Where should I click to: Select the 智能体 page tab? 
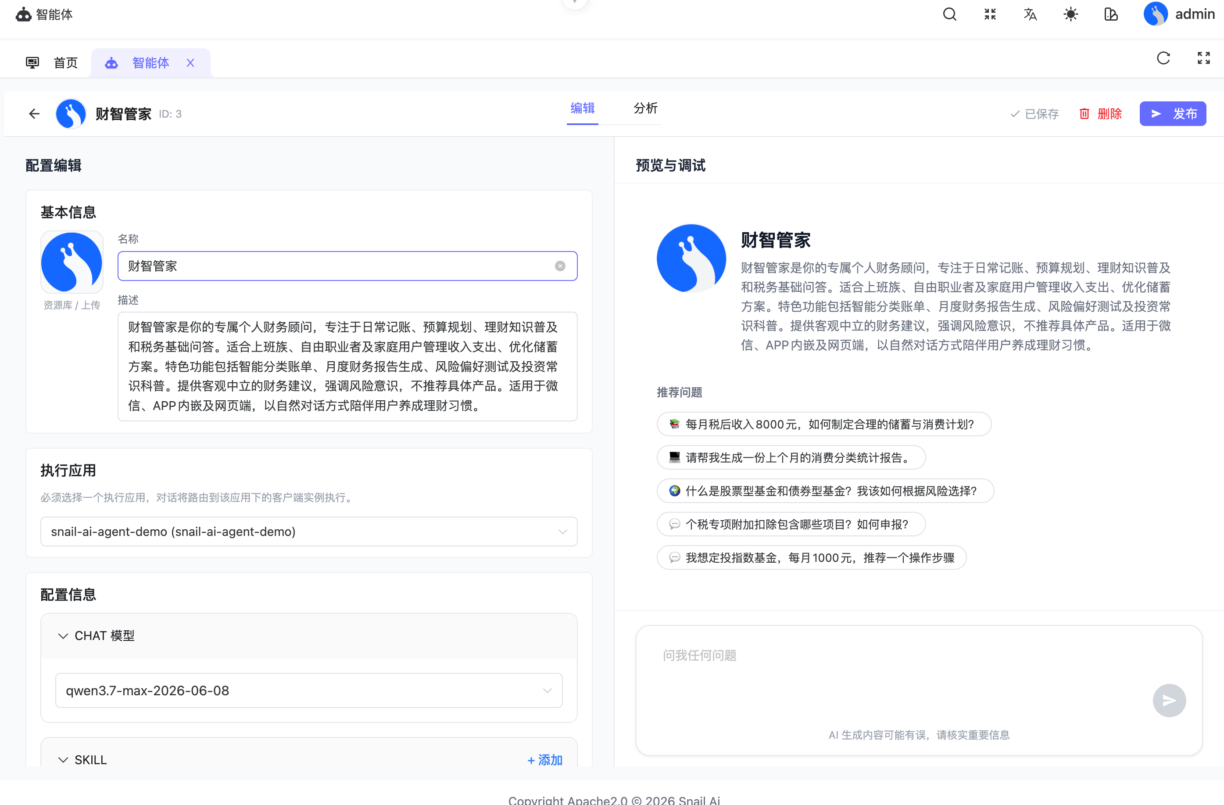[150, 63]
